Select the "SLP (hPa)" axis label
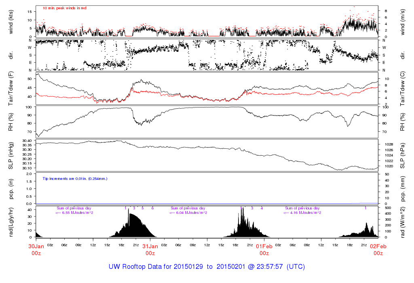 (x=402, y=156)
